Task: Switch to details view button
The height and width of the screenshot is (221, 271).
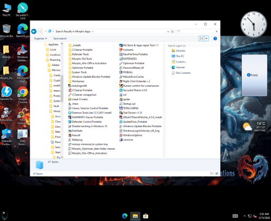Action: 212,174
